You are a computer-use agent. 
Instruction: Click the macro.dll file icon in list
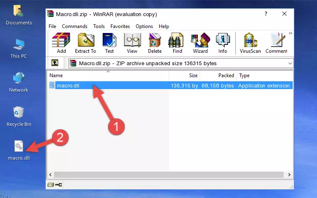[52, 85]
